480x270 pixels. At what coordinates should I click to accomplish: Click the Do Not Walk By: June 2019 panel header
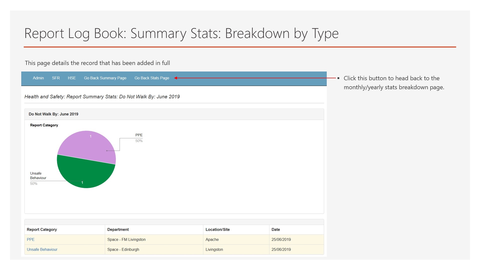tap(53, 114)
